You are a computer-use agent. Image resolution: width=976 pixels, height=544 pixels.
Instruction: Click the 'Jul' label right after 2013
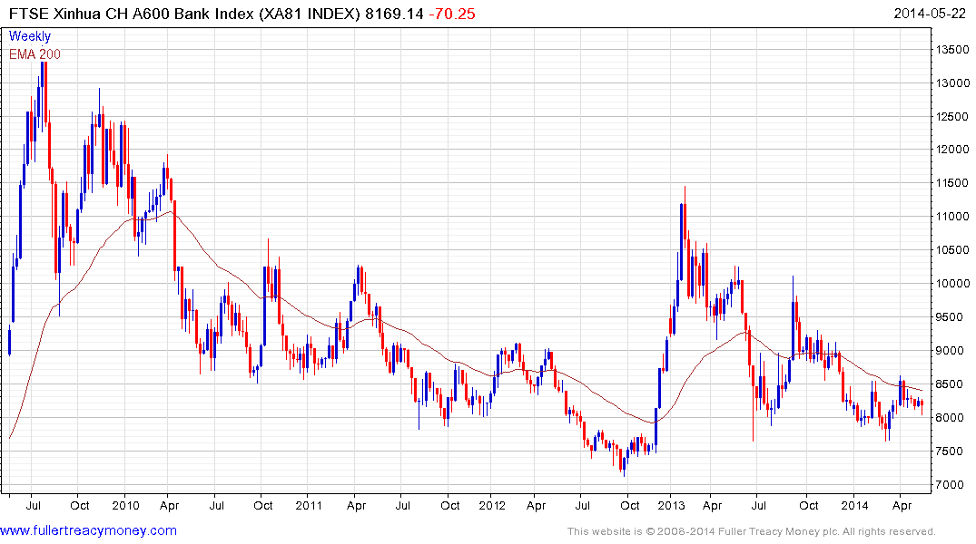click(758, 505)
